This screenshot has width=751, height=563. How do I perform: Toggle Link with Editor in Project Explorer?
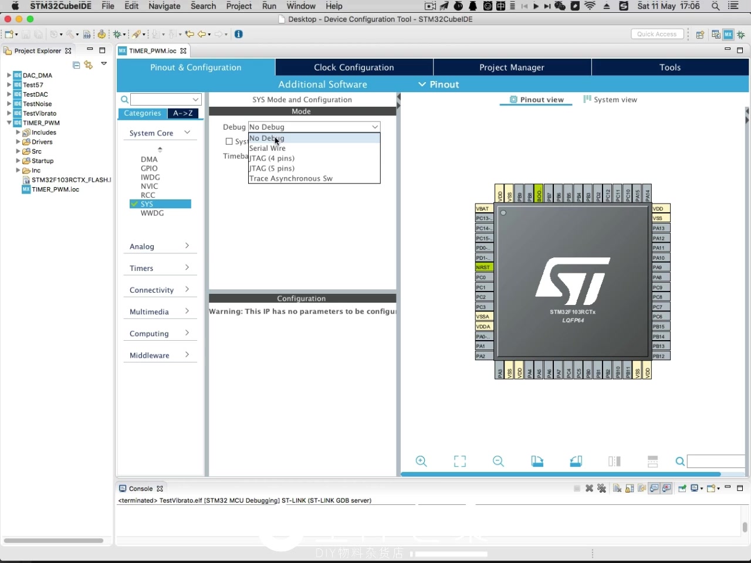click(89, 65)
